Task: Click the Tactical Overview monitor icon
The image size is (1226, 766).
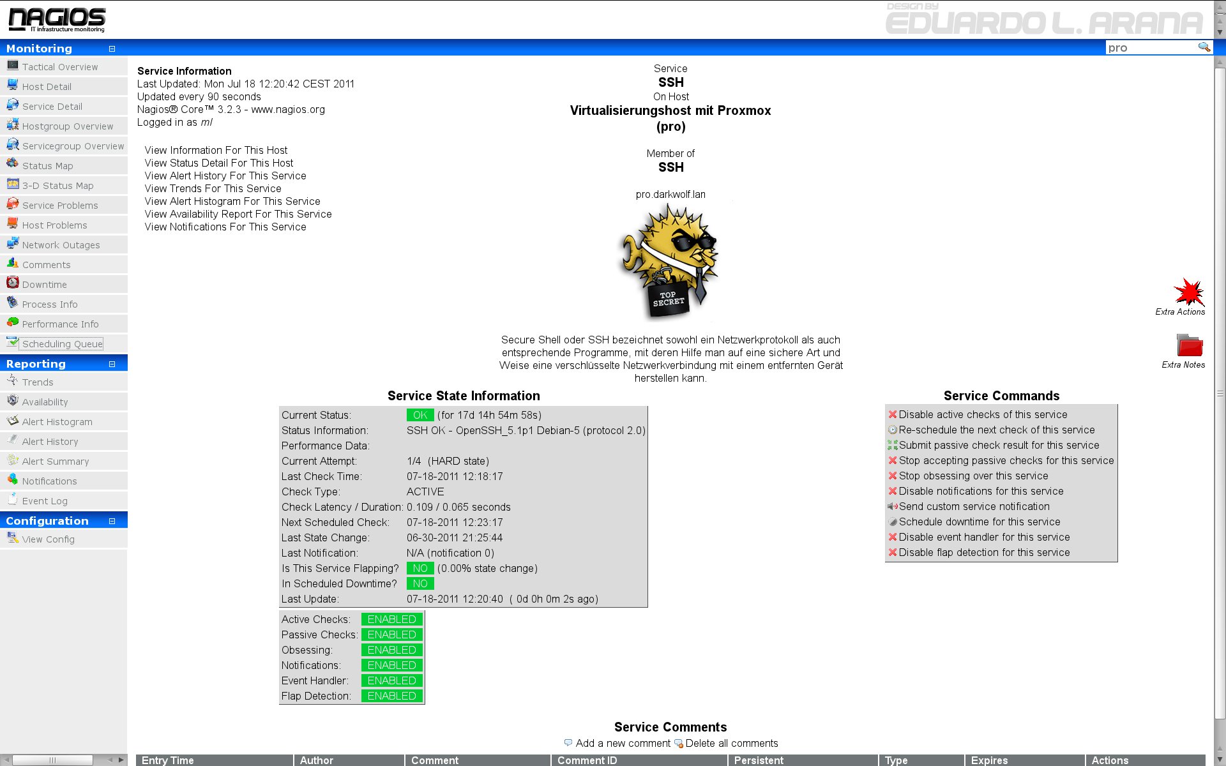Action: click(x=13, y=65)
